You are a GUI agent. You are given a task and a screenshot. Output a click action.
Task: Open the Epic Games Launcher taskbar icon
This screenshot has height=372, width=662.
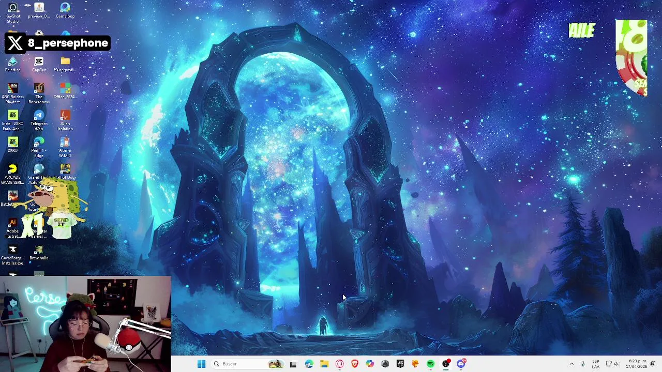coord(400,364)
